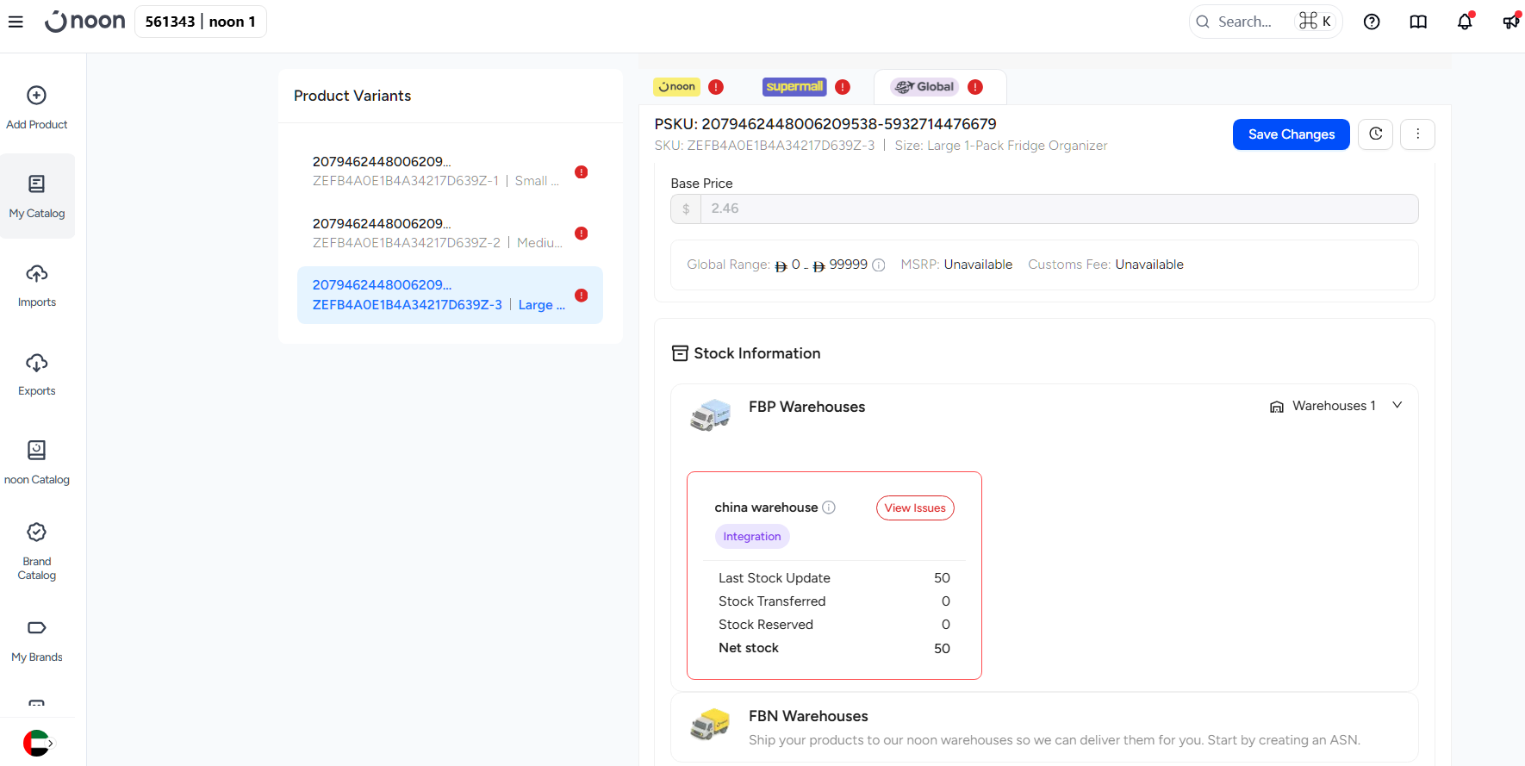
Task: Open the hamburger menu icon
Action: [16, 22]
